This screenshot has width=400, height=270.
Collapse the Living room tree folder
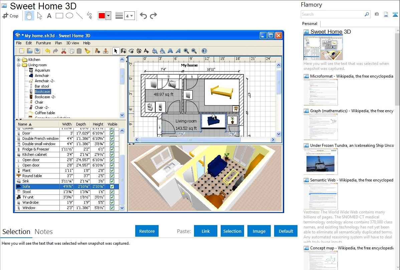(19, 65)
